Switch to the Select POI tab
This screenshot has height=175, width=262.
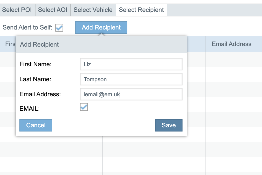click(x=17, y=10)
